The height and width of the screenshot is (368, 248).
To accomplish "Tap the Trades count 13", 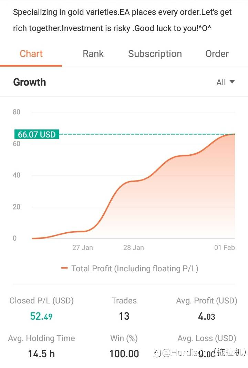I will (x=124, y=316).
